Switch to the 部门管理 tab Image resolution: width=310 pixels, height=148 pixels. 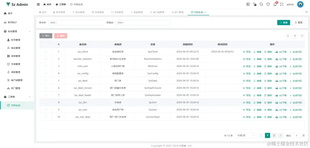coord(177,12)
